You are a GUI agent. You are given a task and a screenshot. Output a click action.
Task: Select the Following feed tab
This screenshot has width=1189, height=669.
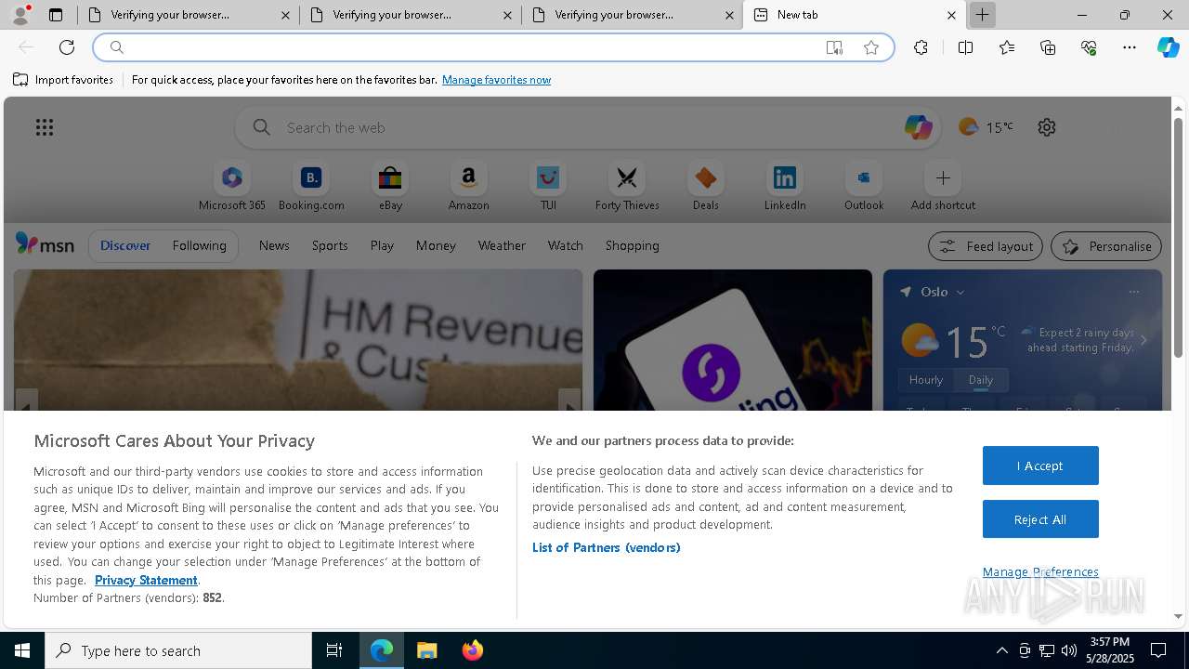(x=199, y=245)
